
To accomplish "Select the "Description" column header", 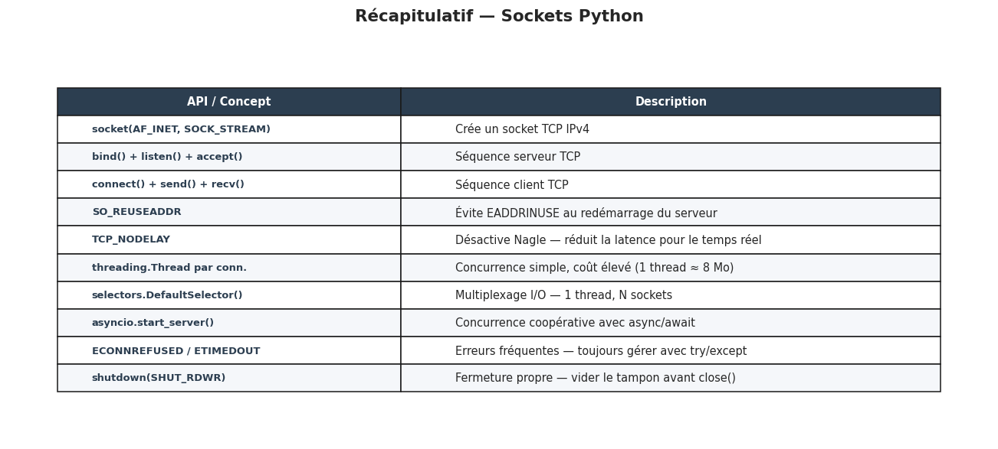I will point(671,102).
